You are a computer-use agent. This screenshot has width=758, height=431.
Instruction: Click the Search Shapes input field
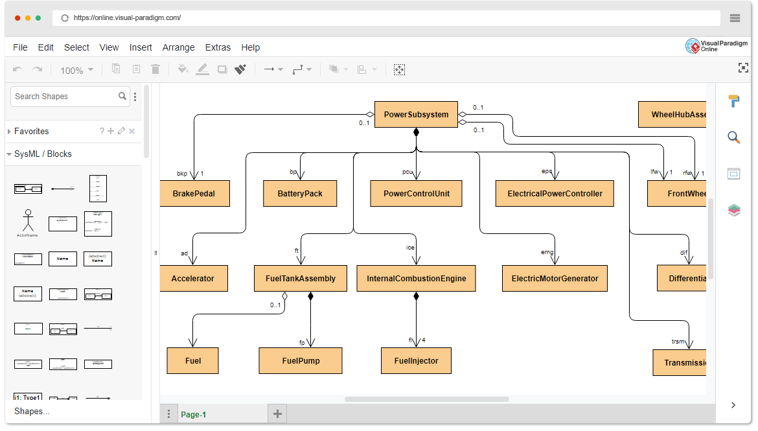click(65, 96)
